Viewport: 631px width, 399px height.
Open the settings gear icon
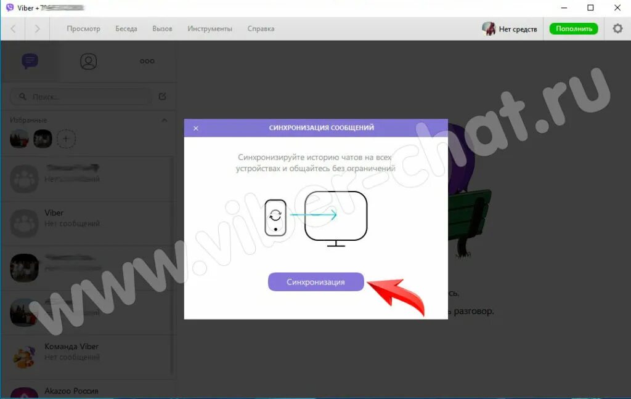(617, 28)
